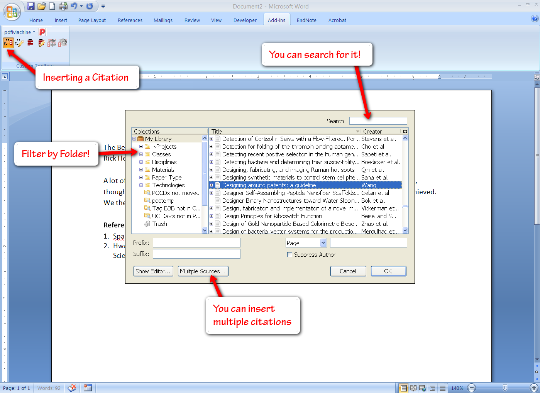Switch to Full Screen Reading view icon

point(413,388)
